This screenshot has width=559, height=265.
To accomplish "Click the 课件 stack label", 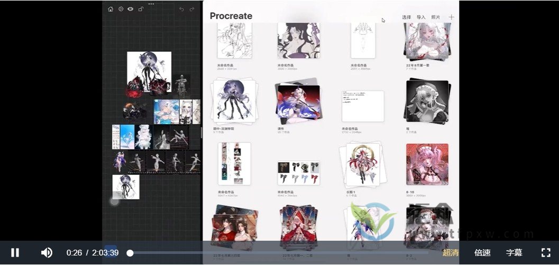I will tap(281, 128).
